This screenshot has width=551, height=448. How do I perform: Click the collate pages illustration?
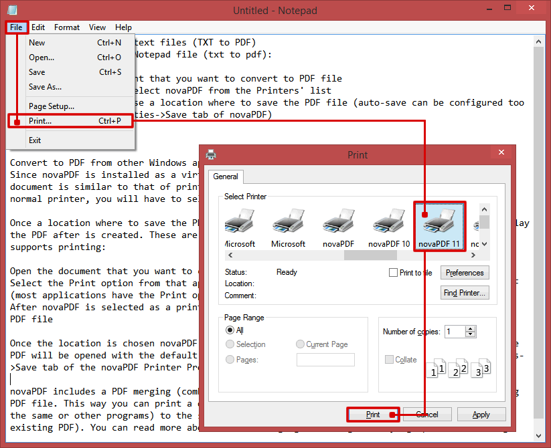(x=458, y=368)
